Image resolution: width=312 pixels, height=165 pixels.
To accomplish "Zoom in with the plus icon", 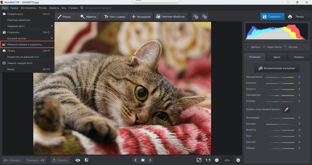I will (238, 160).
